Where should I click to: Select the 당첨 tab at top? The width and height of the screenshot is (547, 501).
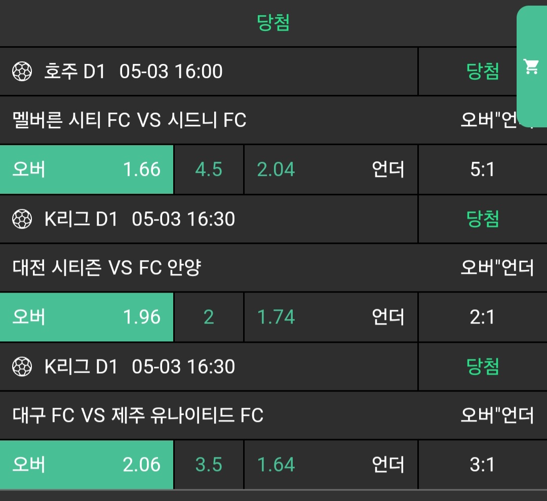273,23
